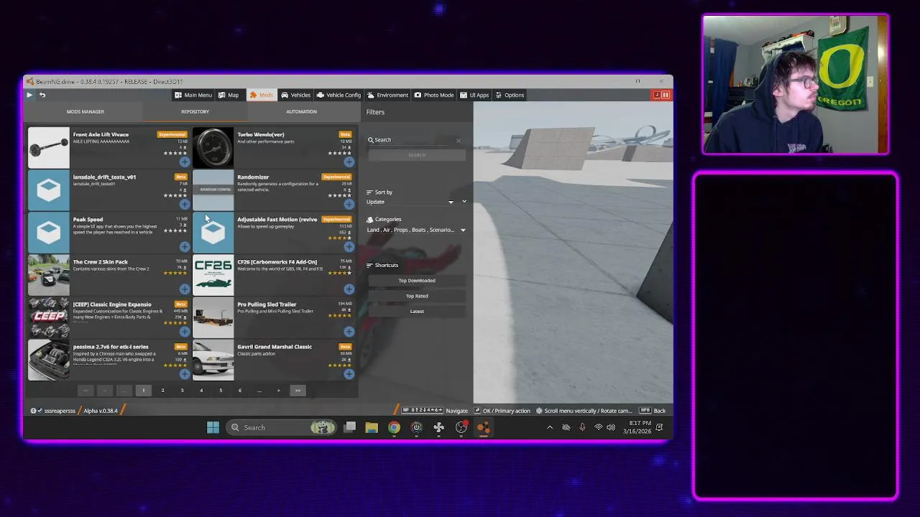Add the CF26 Carbonworks F4 Add-On mod
The width and height of the screenshot is (920, 517).
click(349, 289)
